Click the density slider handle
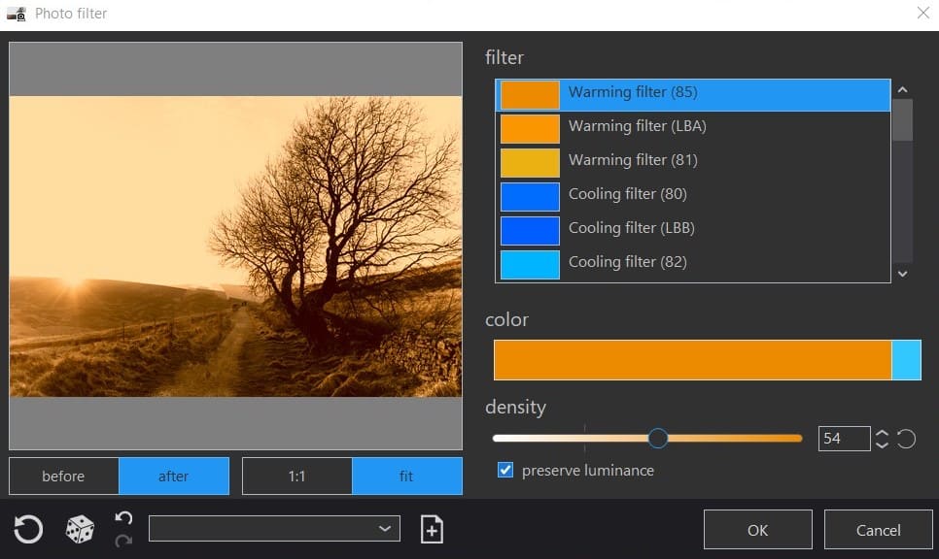 coord(658,439)
